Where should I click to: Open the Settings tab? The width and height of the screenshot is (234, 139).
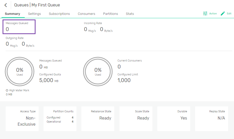(x=34, y=14)
